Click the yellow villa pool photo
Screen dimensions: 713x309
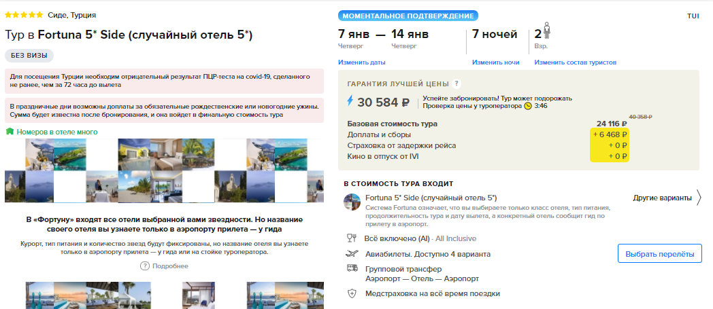click(x=134, y=154)
